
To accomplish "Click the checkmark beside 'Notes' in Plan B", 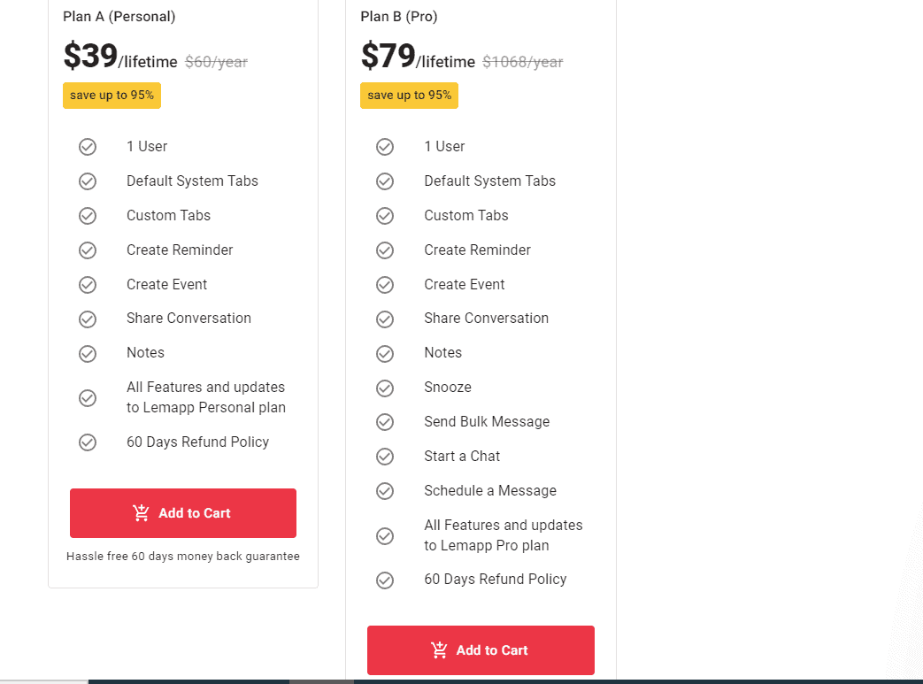I will click(385, 352).
